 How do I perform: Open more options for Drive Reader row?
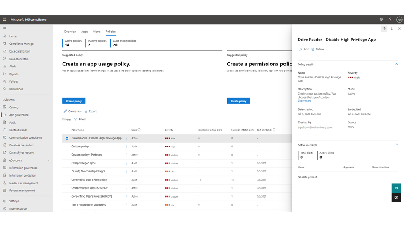127,138
